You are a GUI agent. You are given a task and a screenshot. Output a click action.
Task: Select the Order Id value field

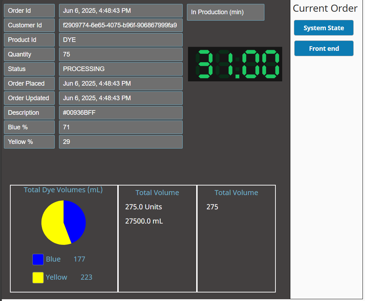point(120,11)
